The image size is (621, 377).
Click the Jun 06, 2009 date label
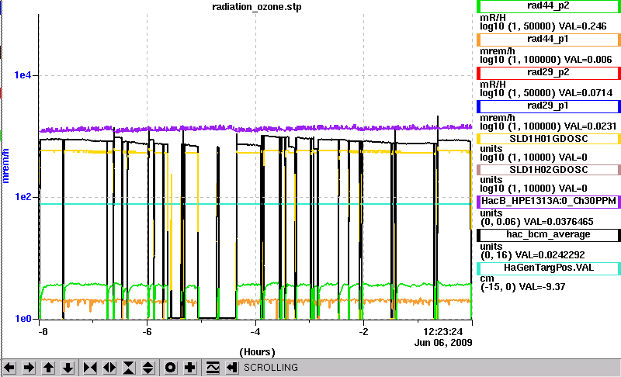[x=443, y=343]
